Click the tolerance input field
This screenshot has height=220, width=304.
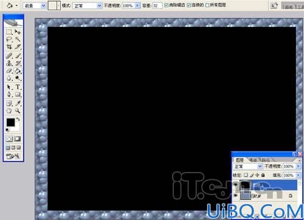tap(157, 5)
